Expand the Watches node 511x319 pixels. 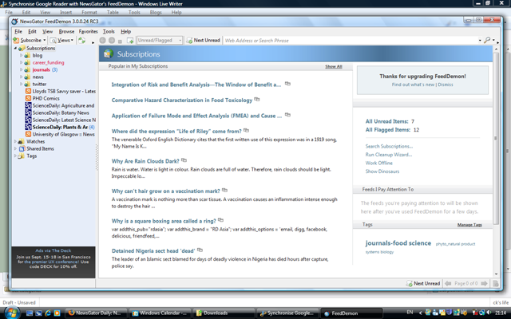pos(15,141)
